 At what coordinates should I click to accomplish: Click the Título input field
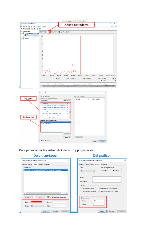pyautogui.click(x=107, y=178)
